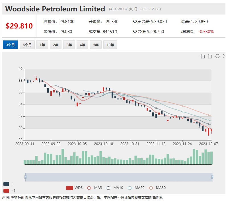Select the 2年 range tab

[56, 45]
